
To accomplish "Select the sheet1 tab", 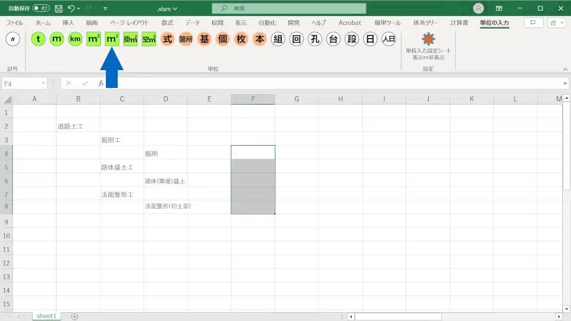I will (x=46, y=316).
